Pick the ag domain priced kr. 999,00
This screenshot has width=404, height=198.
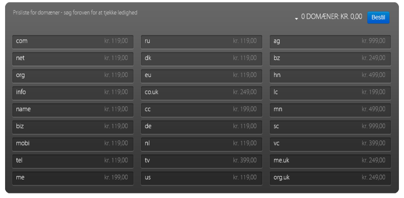point(330,41)
